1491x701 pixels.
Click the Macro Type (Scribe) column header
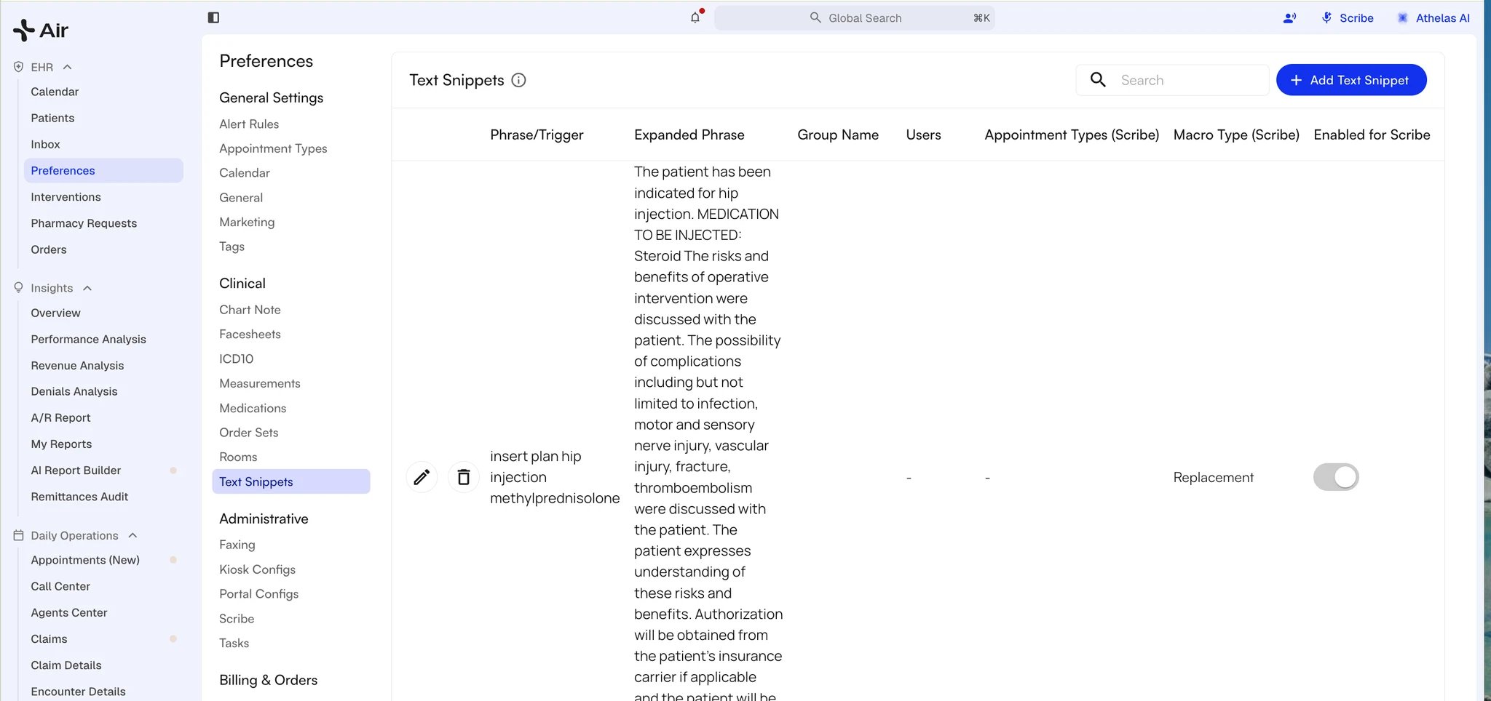point(1236,135)
